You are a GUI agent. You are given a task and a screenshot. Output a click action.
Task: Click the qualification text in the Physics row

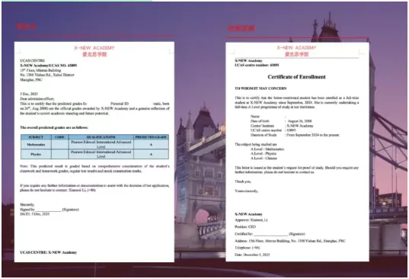[101, 154]
